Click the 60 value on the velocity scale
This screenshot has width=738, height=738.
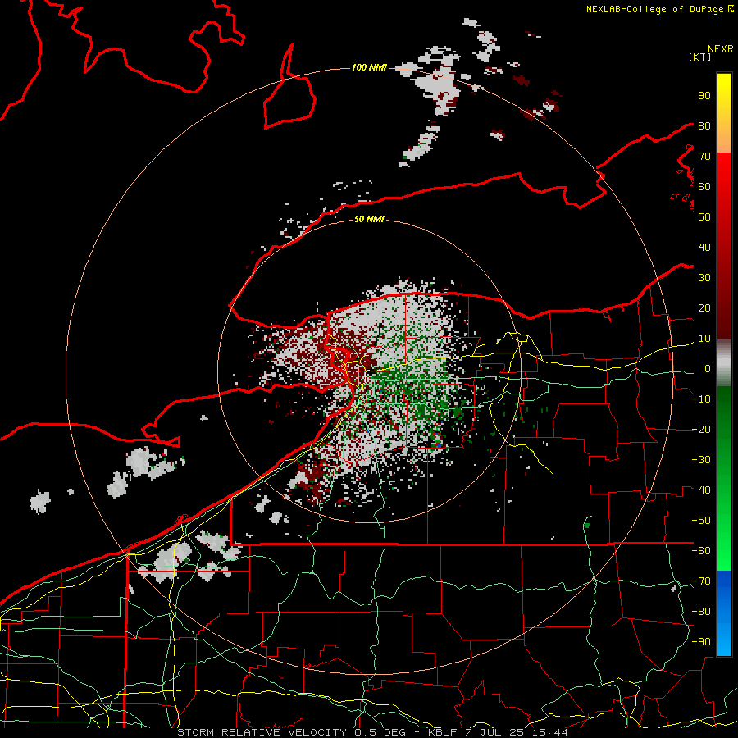(704, 187)
